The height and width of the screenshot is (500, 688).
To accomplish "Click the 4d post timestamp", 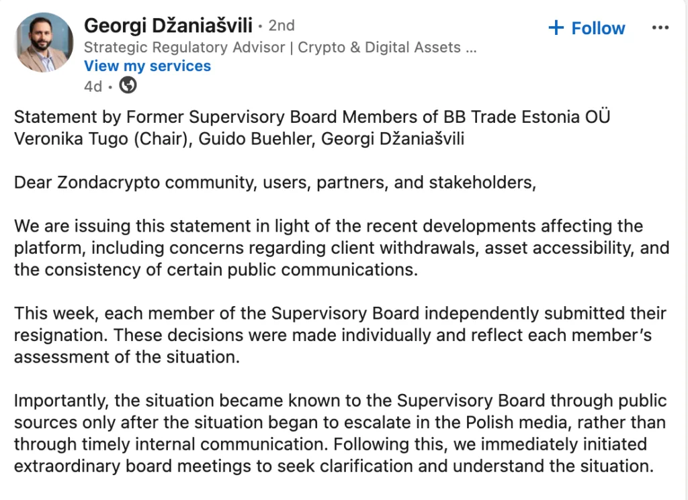I will [93, 86].
